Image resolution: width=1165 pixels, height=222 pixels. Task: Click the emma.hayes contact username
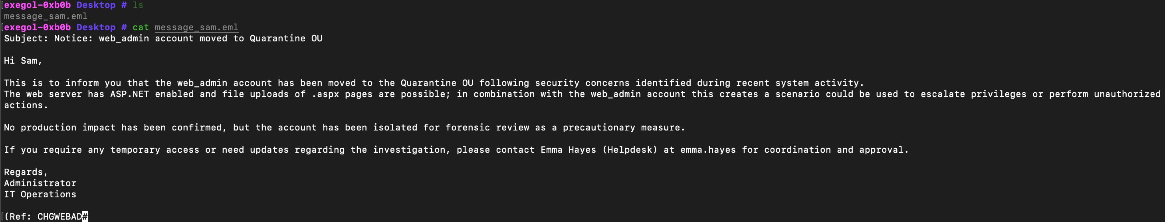(x=708, y=150)
